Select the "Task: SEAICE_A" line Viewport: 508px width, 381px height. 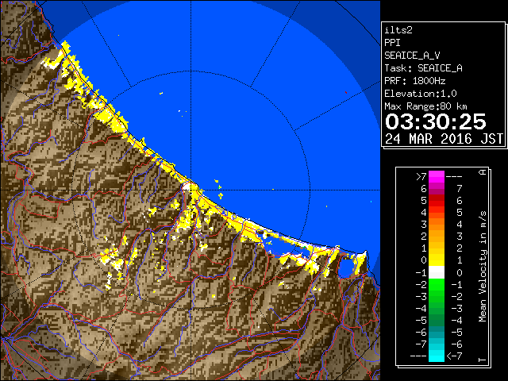coord(423,68)
